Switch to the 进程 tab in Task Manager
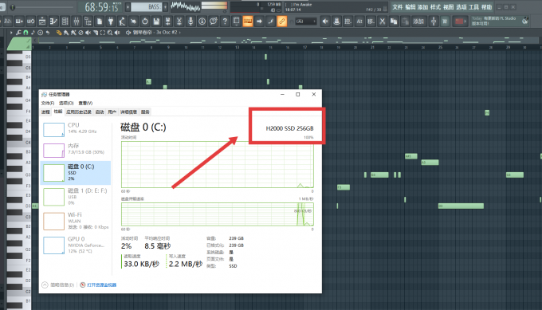Image resolution: width=542 pixels, height=310 pixels. click(45, 112)
